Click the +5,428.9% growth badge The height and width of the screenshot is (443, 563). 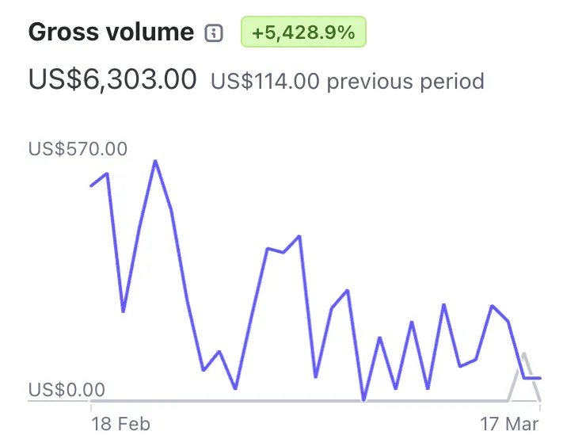point(303,32)
